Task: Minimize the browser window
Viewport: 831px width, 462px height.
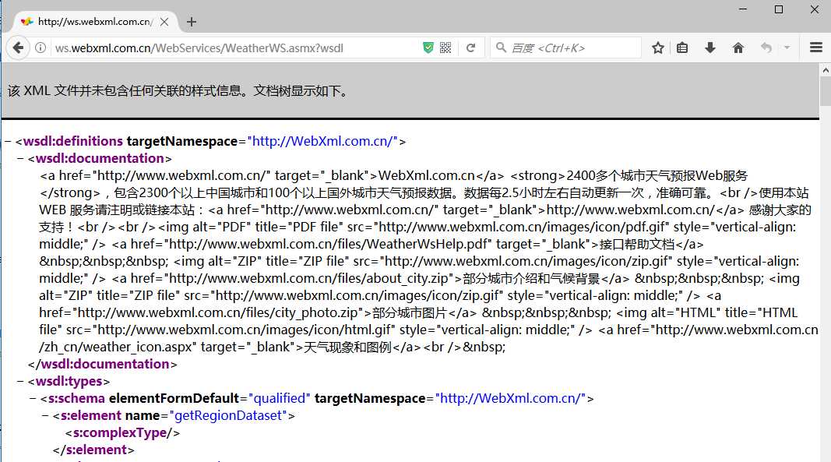Action: 743,9
